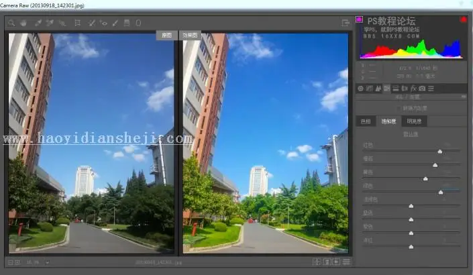Open the Effects fx panel icon
The width and height of the screenshot is (473, 275).
tap(413, 89)
